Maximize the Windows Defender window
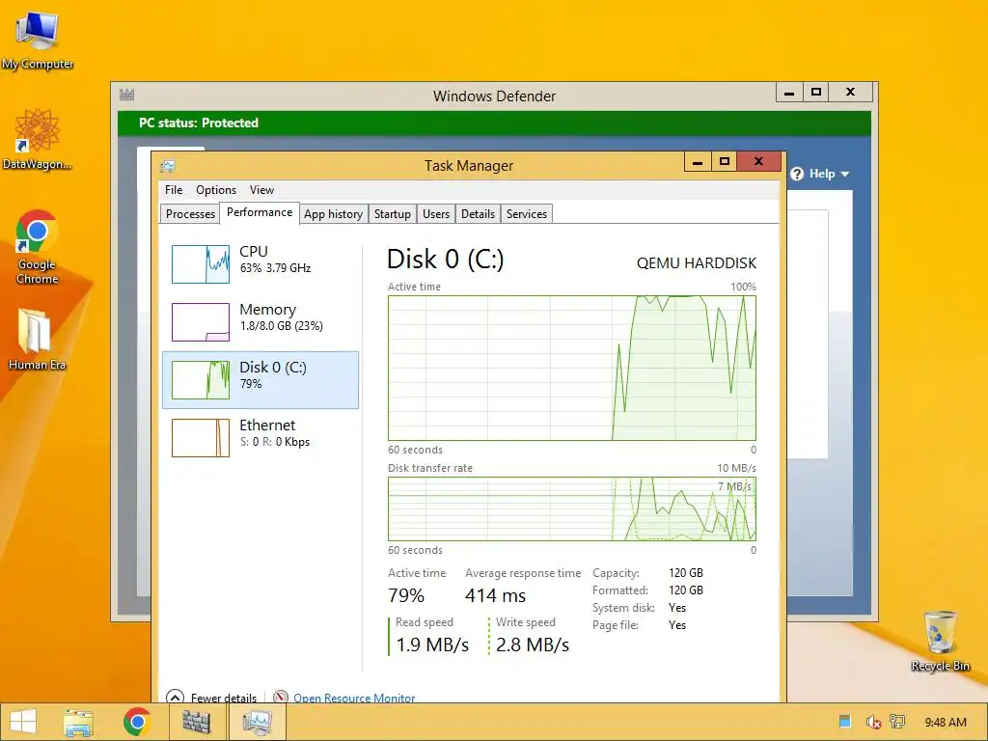The height and width of the screenshot is (741, 988). (x=816, y=93)
